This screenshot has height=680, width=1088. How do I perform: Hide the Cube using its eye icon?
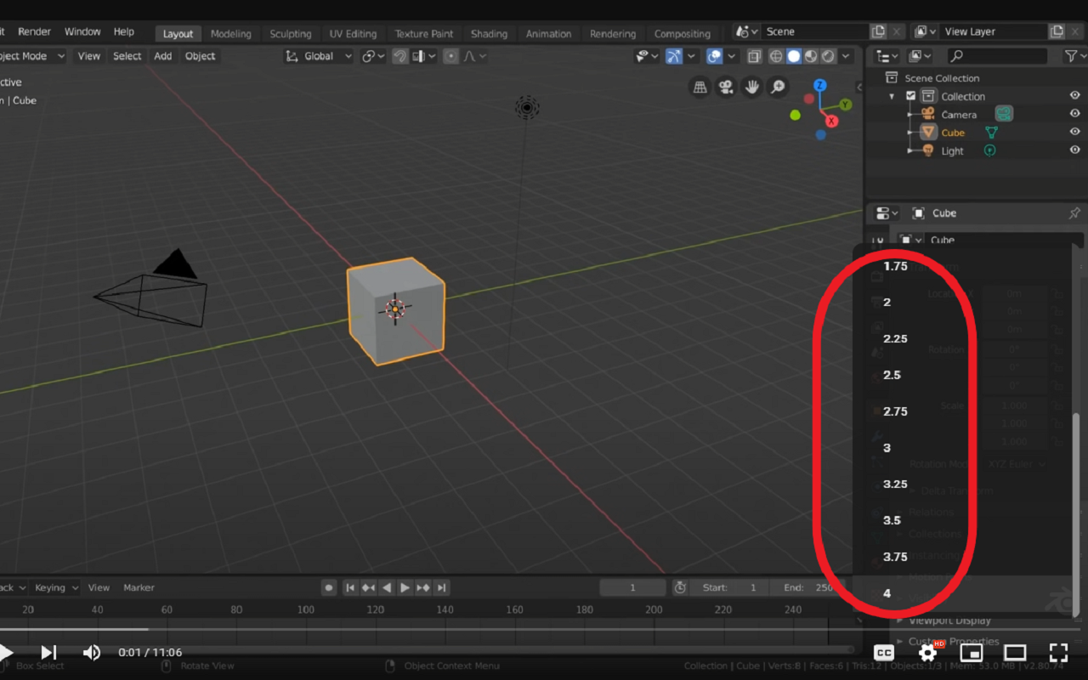click(1074, 132)
